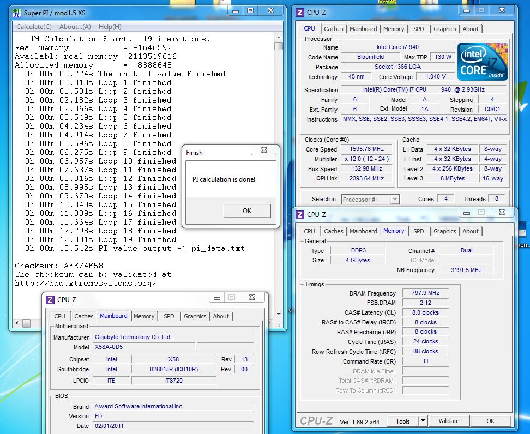Click the Command Rate 1T value
This screenshot has width=530, height=434.
pos(425,361)
